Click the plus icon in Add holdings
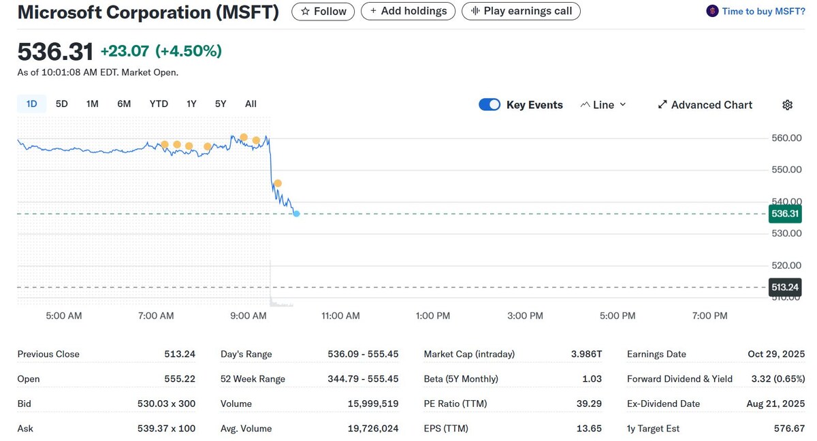The height and width of the screenshot is (441, 817). coord(372,11)
